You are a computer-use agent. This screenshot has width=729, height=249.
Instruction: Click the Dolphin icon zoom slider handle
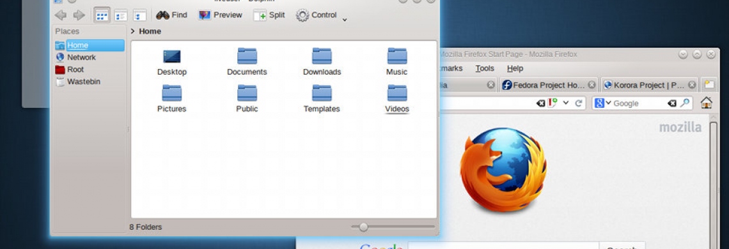click(x=364, y=227)
